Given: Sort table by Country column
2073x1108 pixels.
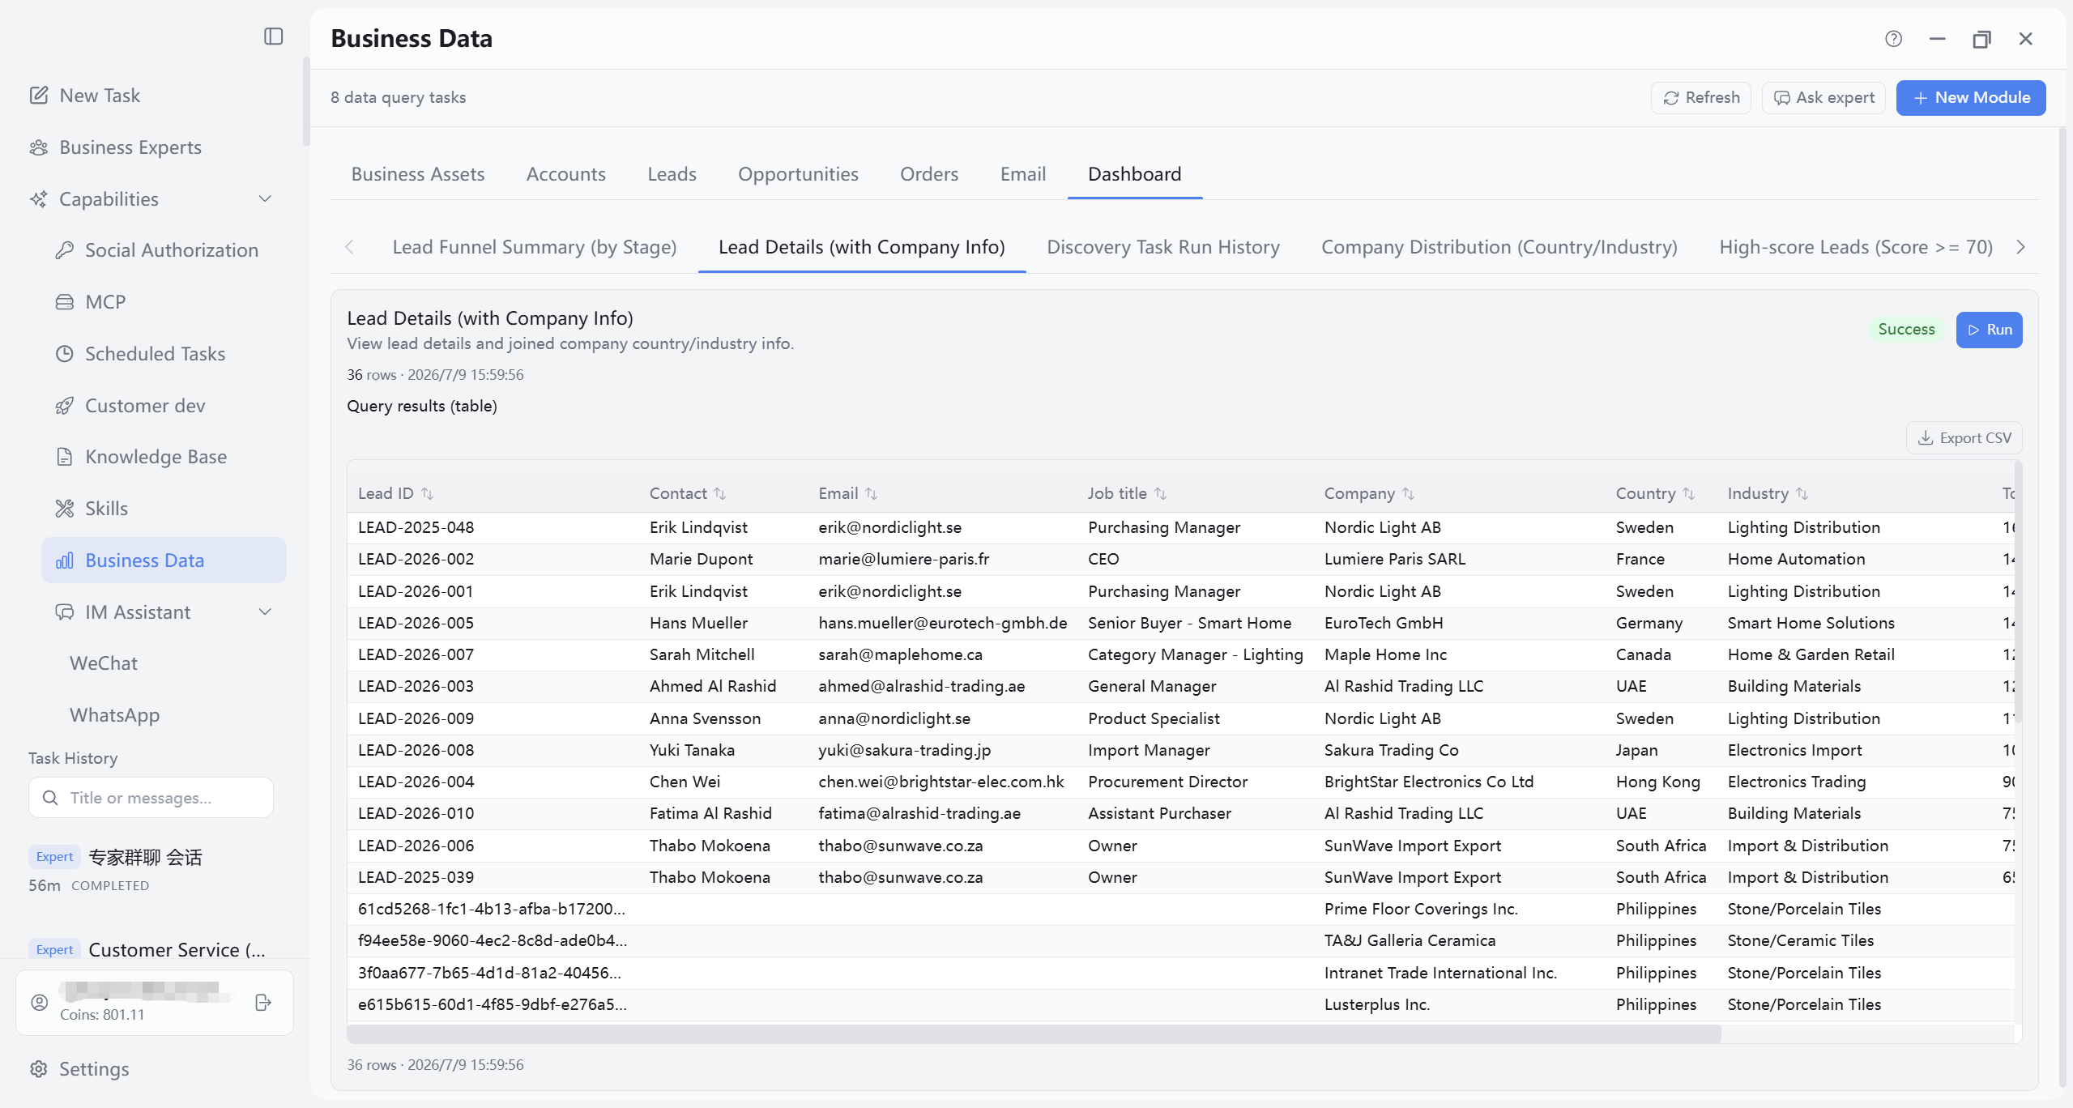Looking at the screenshot, I should click(1688, 493).
